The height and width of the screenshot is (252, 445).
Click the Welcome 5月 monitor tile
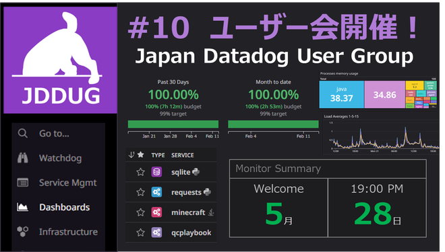pyautogui.click(x=278, y=208)
